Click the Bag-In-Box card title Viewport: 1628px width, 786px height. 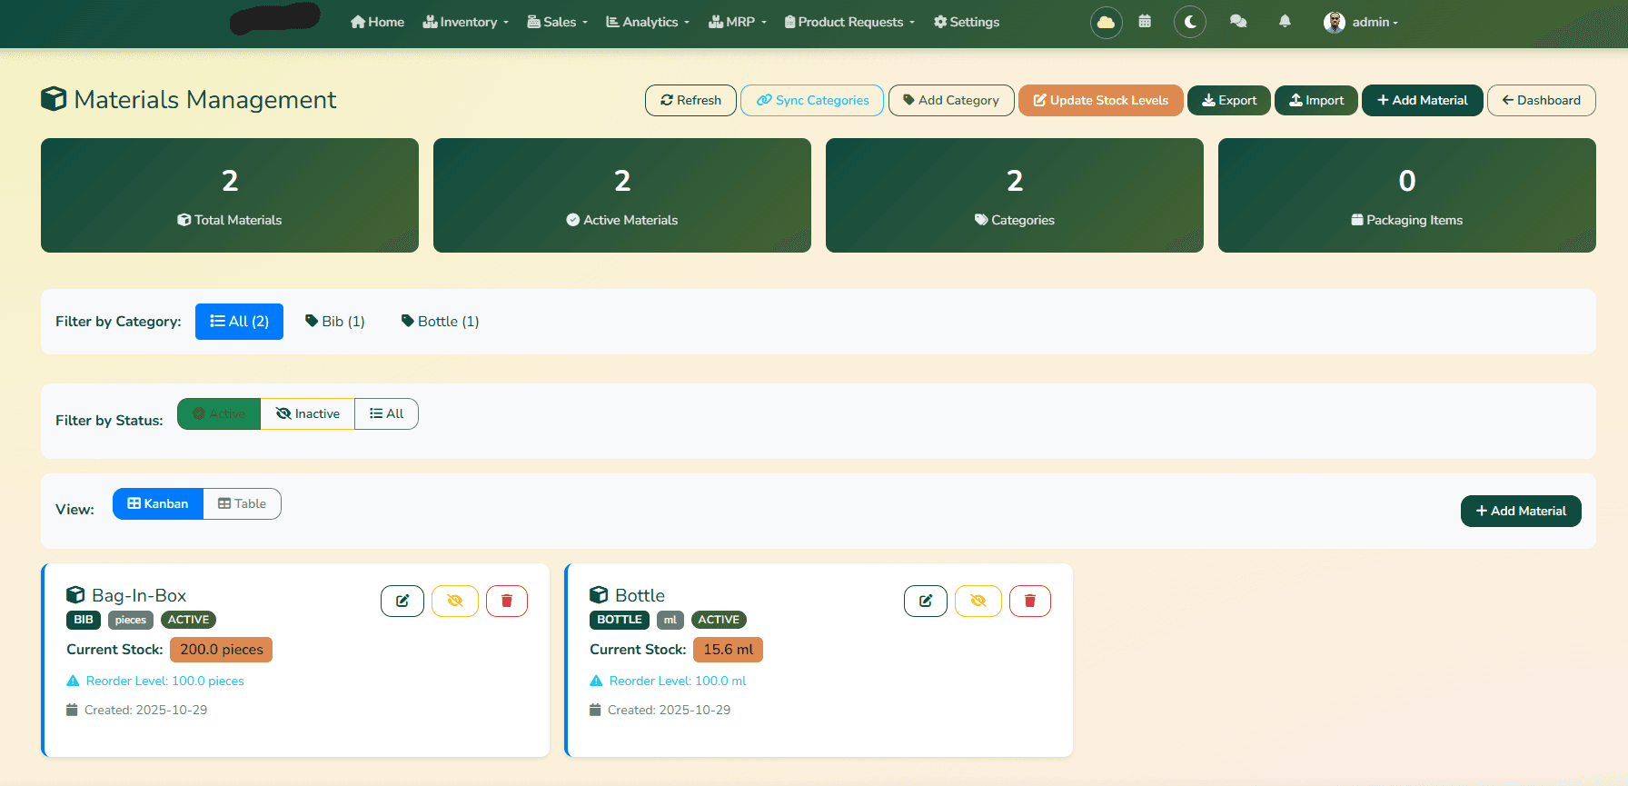point(139,595)
